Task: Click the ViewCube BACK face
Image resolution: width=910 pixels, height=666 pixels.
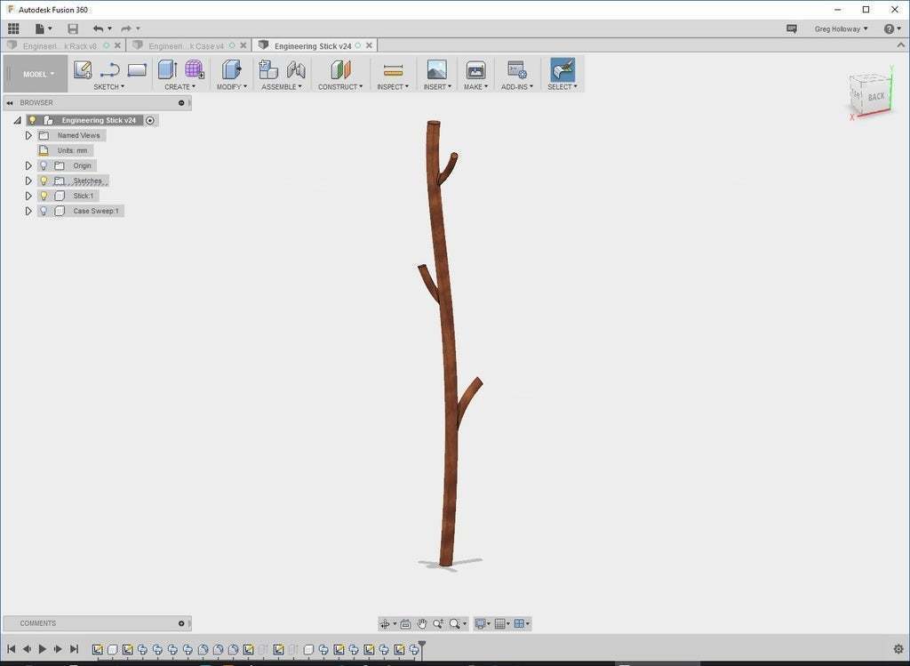Action: (x=875, y=96)
